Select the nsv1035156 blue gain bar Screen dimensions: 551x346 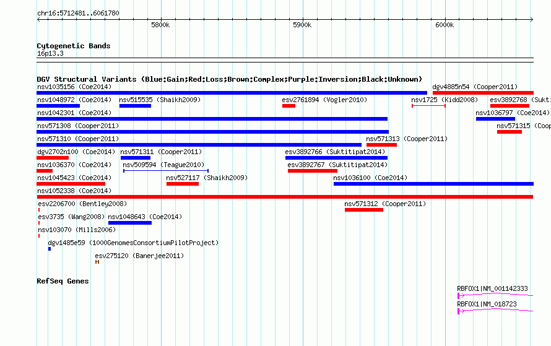pos(232,93)
